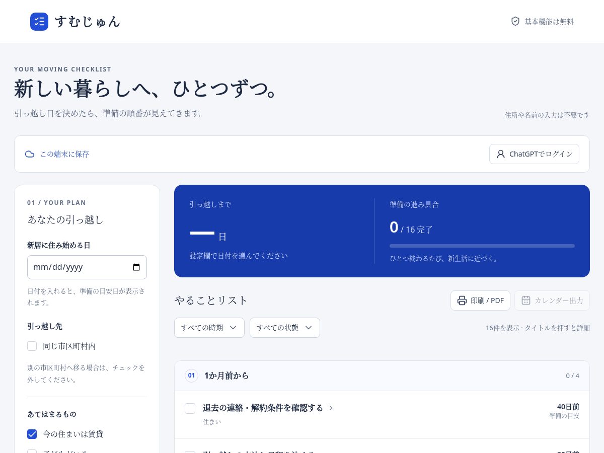Open the すべての時期 filter dropdown
The image size is (604, 453).
click(x=209, y=328)
